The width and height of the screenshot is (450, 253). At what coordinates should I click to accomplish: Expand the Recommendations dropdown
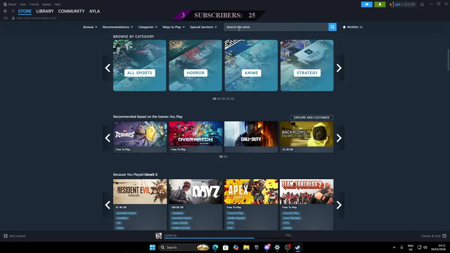118,27
